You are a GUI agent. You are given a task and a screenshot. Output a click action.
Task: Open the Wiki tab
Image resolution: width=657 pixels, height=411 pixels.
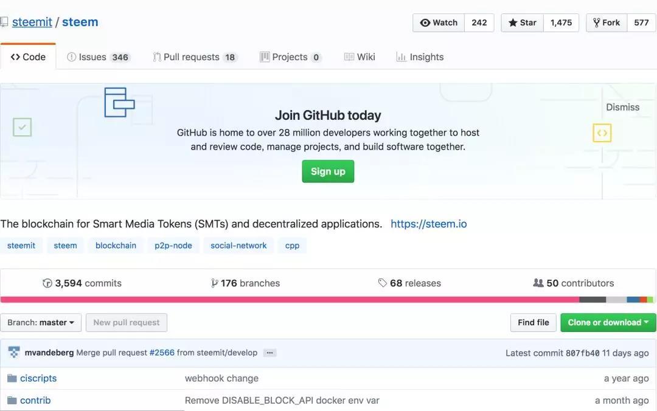[360, 57]
